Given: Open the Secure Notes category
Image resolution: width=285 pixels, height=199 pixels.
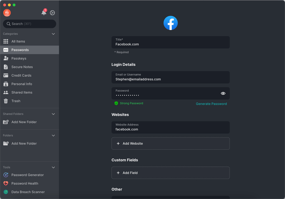Looking at the screenshot, I should coord(30,67).
